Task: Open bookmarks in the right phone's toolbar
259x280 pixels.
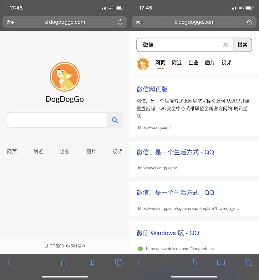Action: tap(221, 262)
